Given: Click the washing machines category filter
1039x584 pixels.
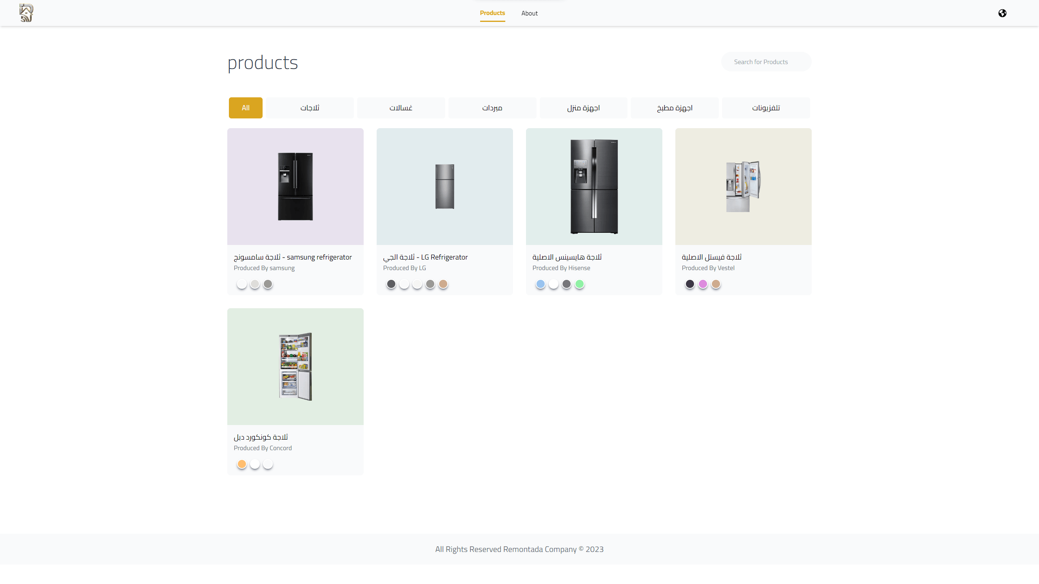Looking at the screenshot, I should coord(401,107).
